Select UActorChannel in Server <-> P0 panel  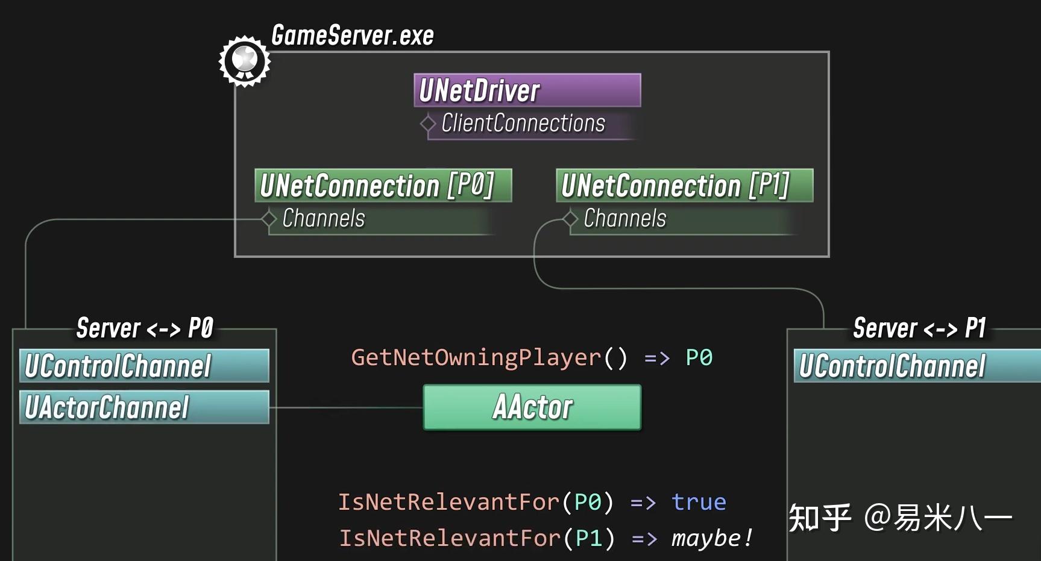[x=144, y=407]
